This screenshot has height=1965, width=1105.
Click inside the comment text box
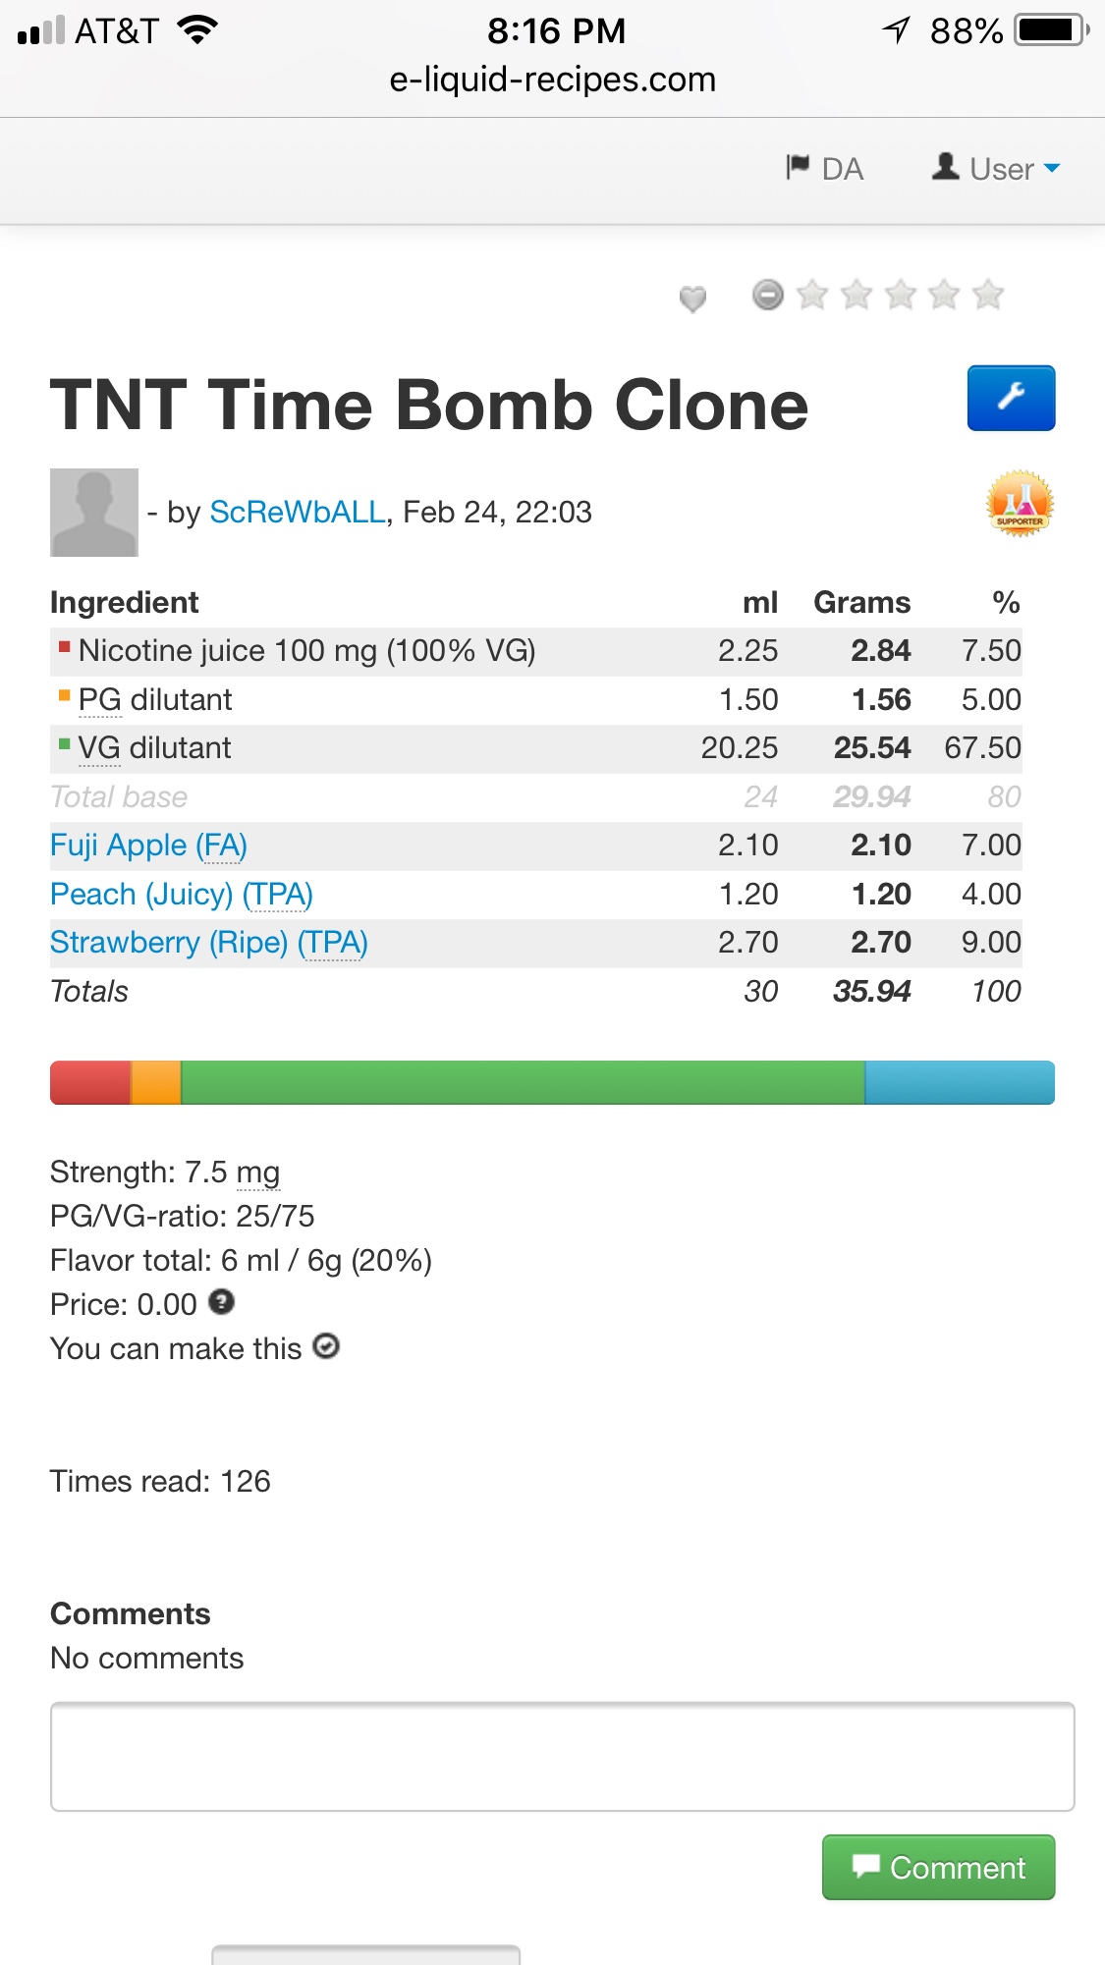point(562,1757)
